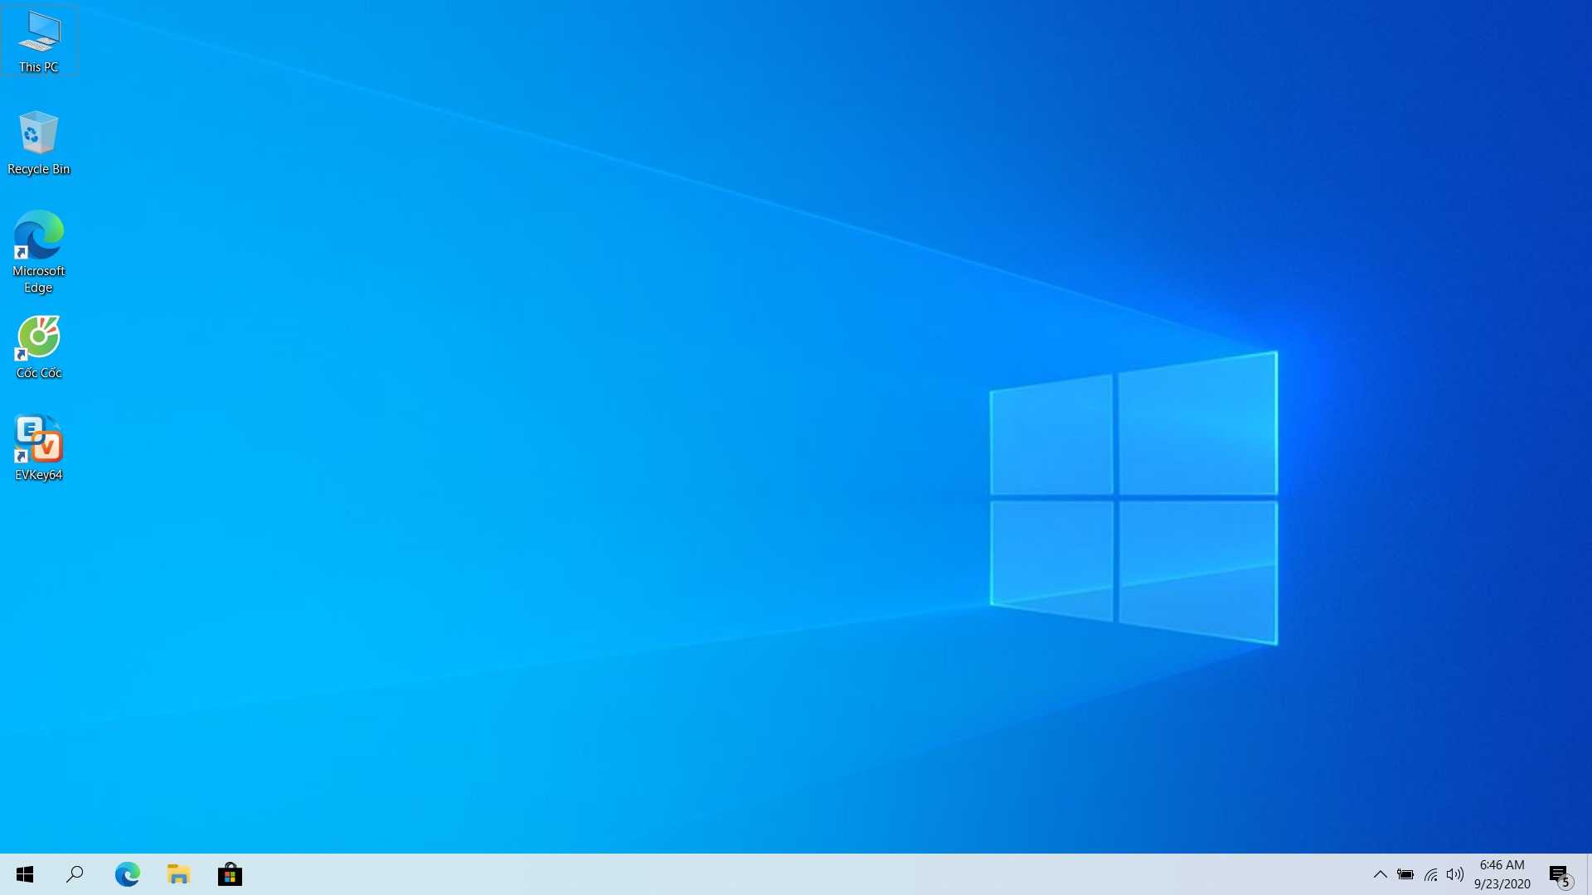Launch Edge from the taskbar

tap(127, 874)
